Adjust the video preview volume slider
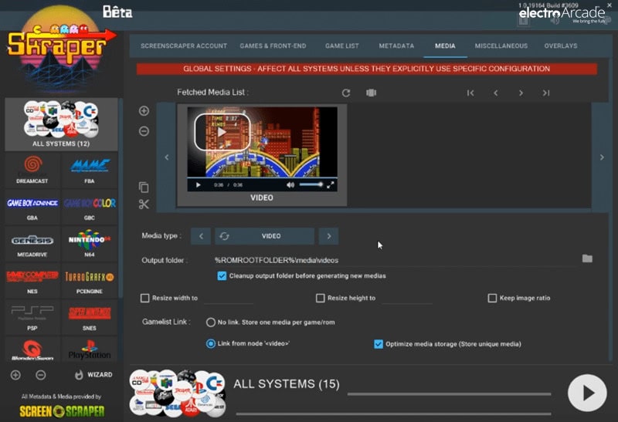Image resolution: width=618 pixels, height=422 pixels. point(311,185)
